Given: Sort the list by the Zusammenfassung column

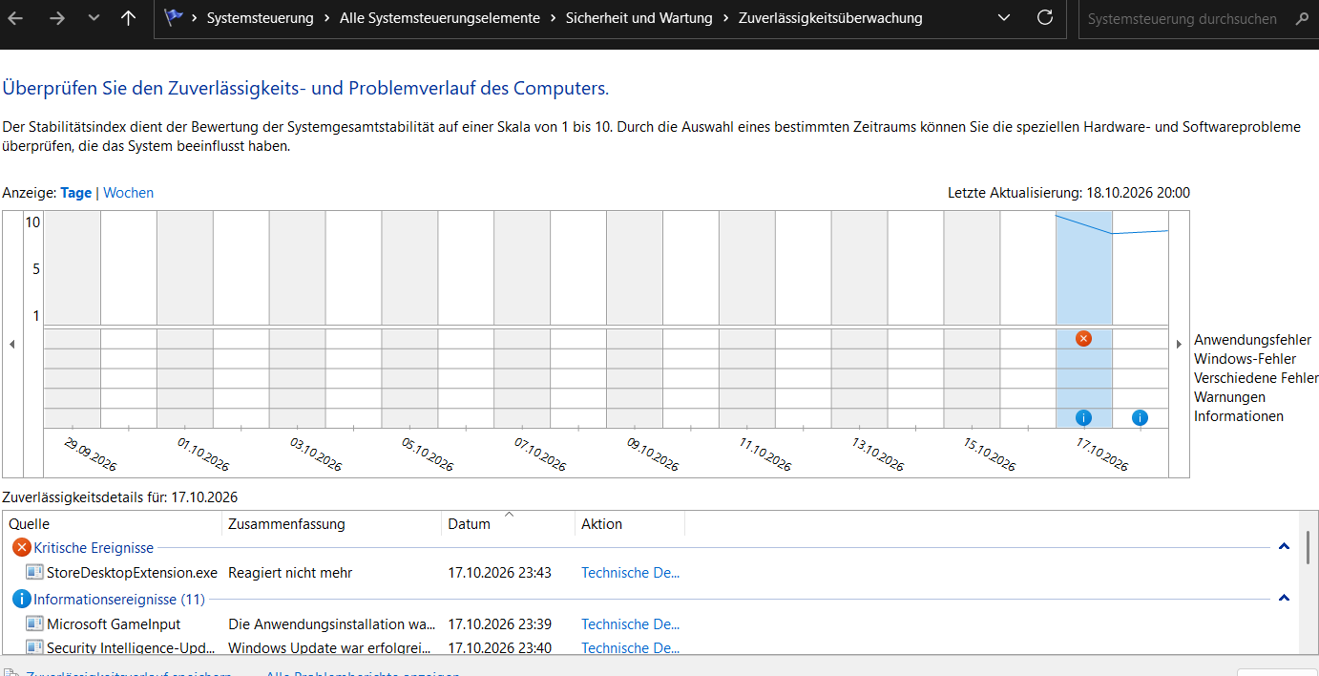Looking at the screenshot, I should tap(332, 524).
